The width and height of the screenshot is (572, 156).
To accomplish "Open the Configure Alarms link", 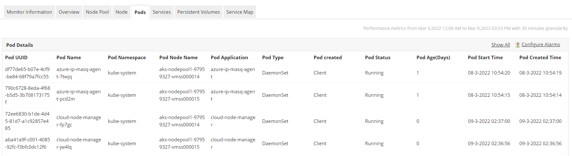I will [541, 45].
